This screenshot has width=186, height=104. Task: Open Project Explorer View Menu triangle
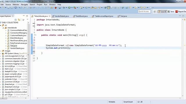point(28,19)
